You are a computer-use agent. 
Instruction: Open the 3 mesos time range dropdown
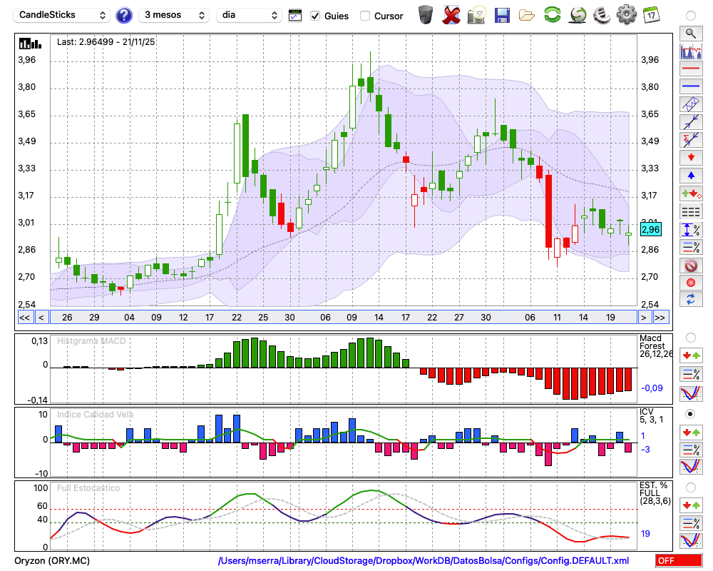tap(173, 15)
